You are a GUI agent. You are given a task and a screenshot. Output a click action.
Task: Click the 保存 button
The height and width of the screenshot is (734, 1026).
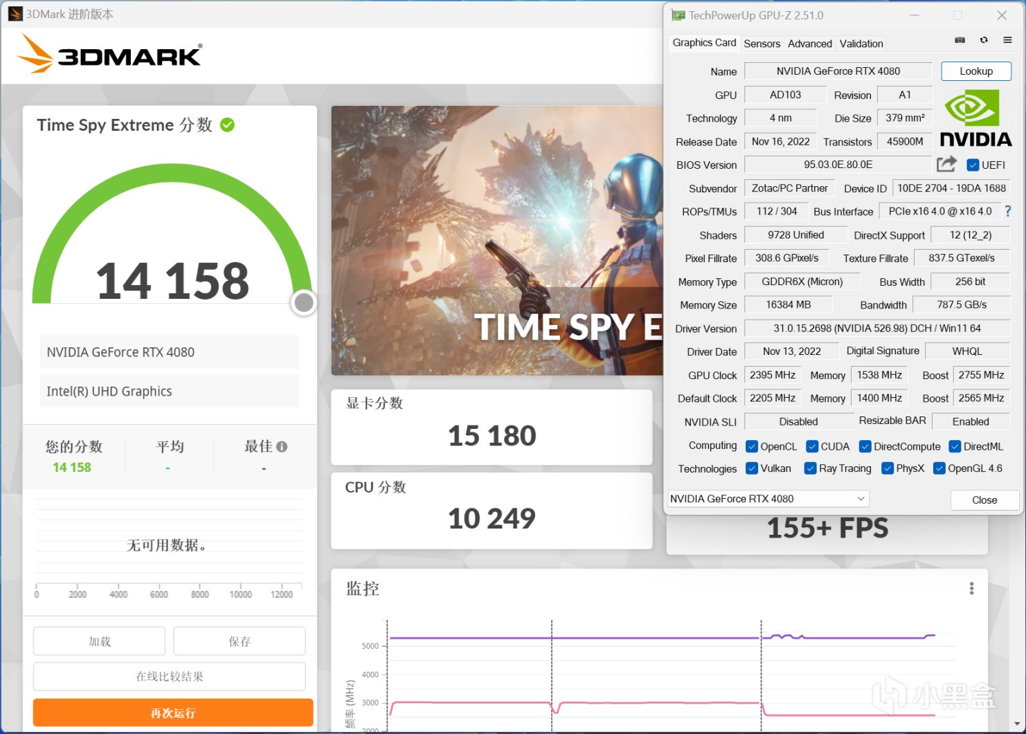(x=240, y=641)
